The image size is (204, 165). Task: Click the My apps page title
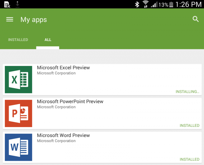34,20
